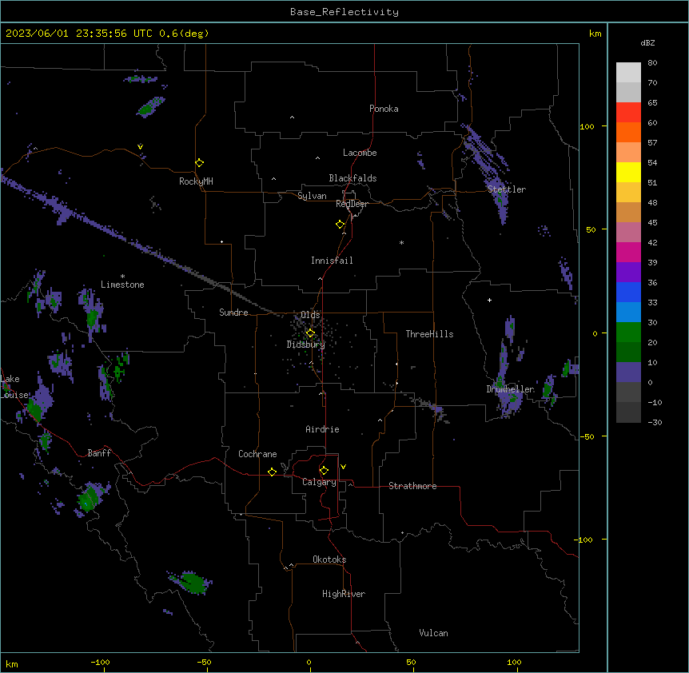This screenshot has width=689, height=673.
Task: Select the Vulcan label
Action: point(433,633)
